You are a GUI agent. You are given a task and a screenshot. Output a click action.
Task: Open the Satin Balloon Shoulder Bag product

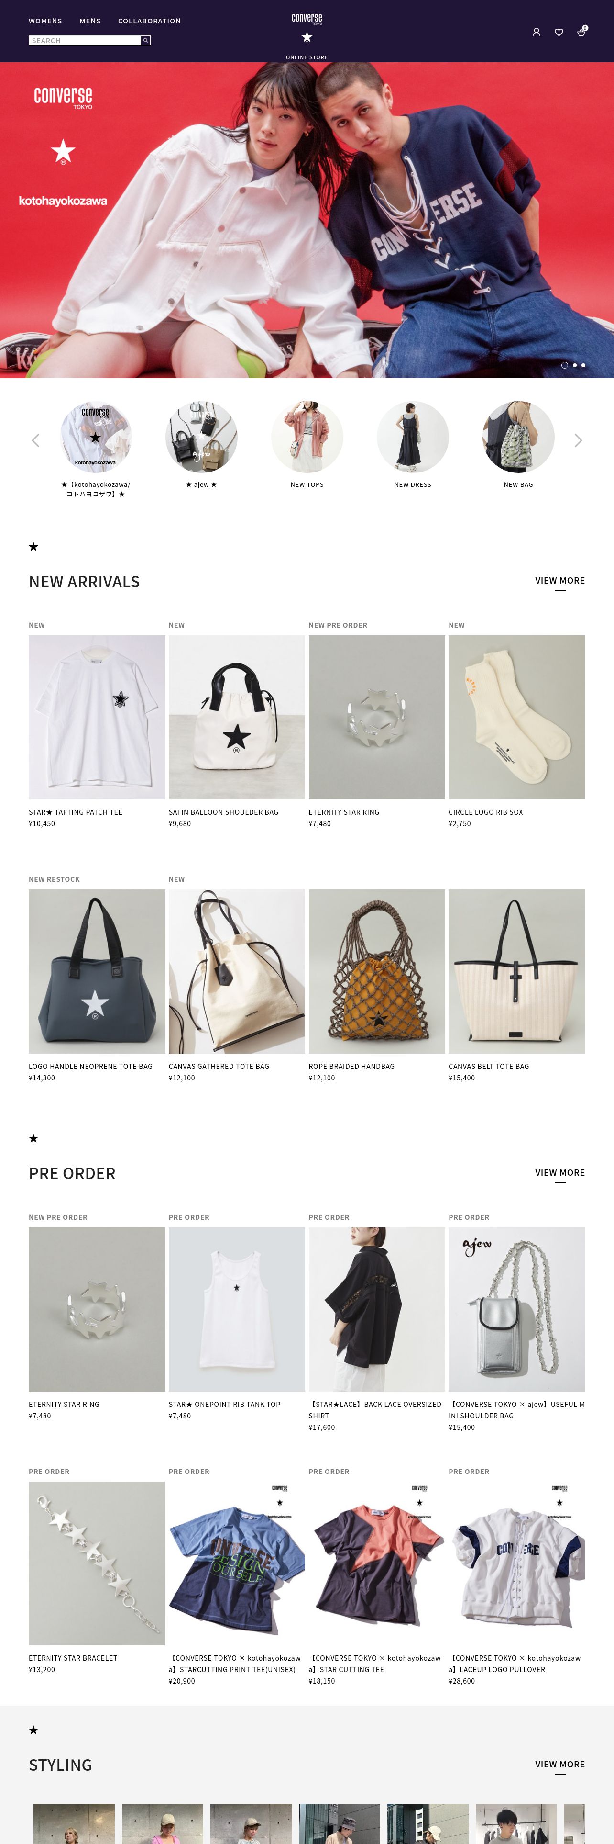(237, 731)
